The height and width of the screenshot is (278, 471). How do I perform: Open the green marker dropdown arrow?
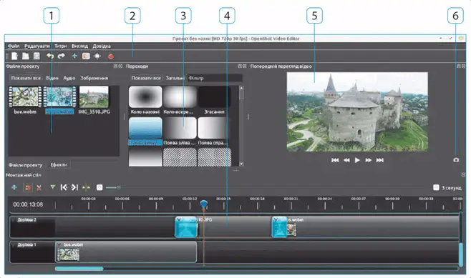pyautogui.click(x=53, y=187)
